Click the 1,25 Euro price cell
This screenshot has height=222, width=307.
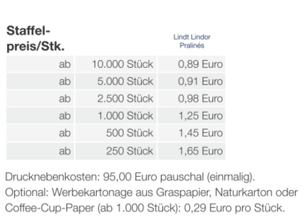click(200, 116)
